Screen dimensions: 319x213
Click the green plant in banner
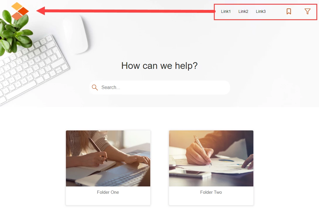[15, 32]
